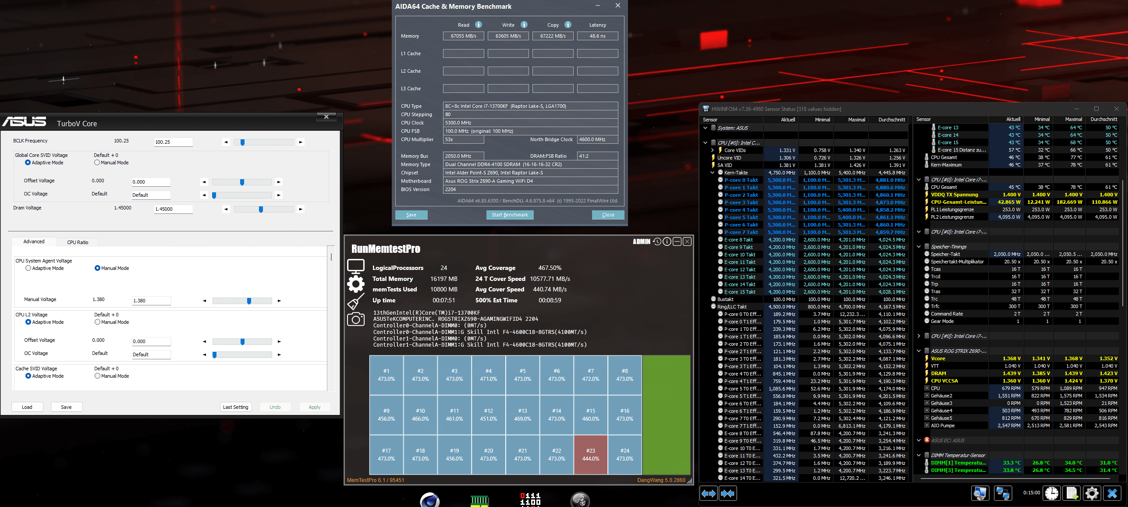Viewport: 1128px width, 507px height.
Task: Open the history clock icon in RunMemtestPro
Action: (x=657, y=241)
